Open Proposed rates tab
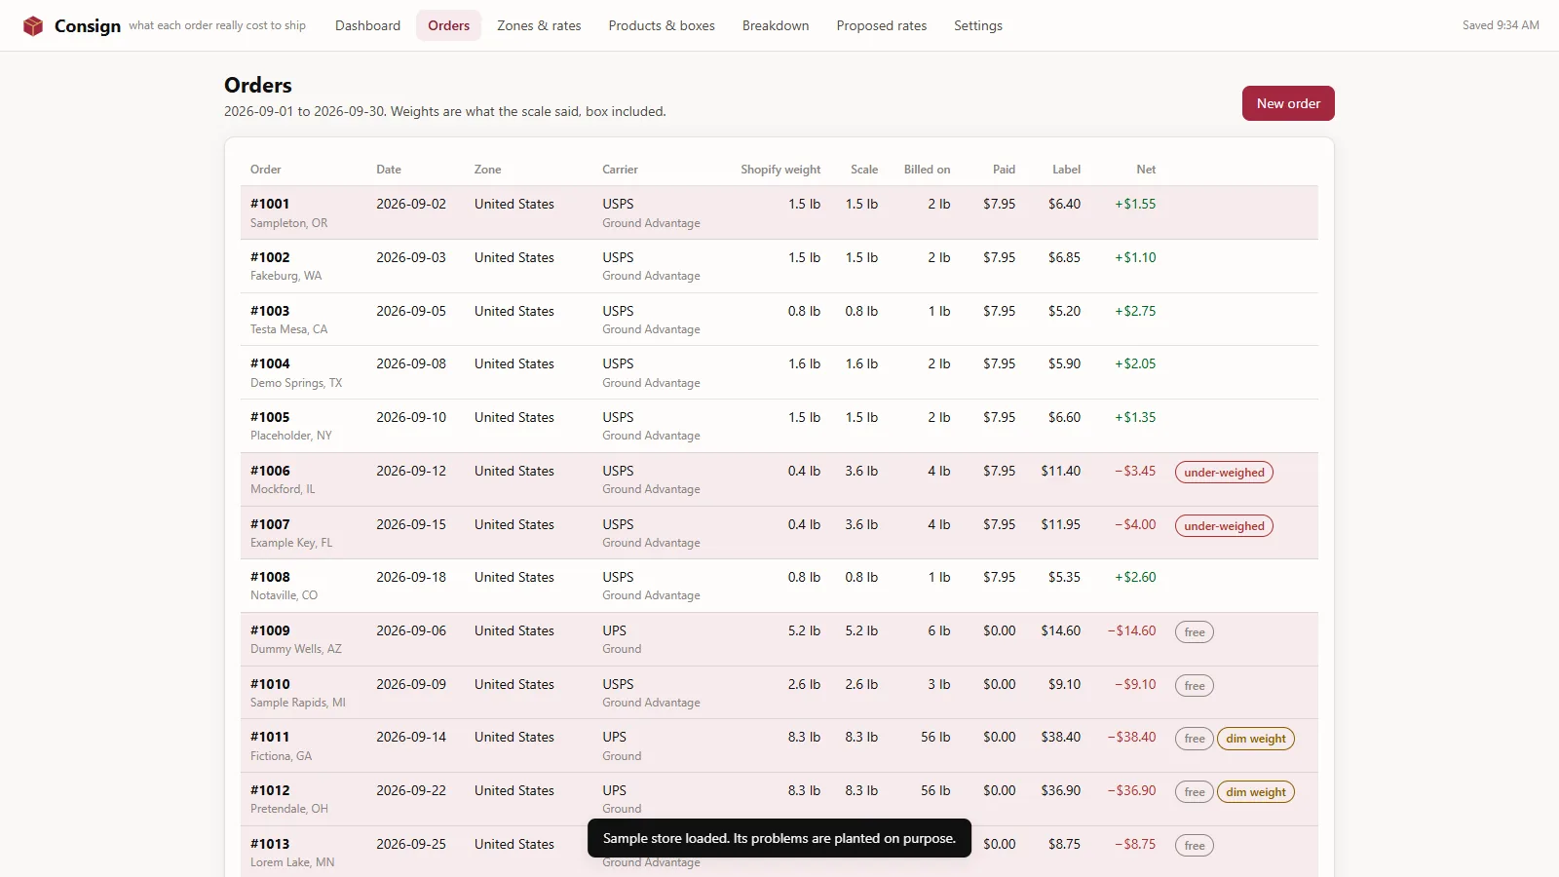Image resolution: width=1559 pixels, height=877 pixels. pos(882,25)
